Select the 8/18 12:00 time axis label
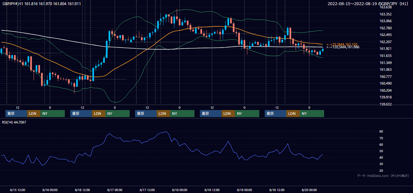The height and width of the screenshot is (193, 413). tap(212, 190)
